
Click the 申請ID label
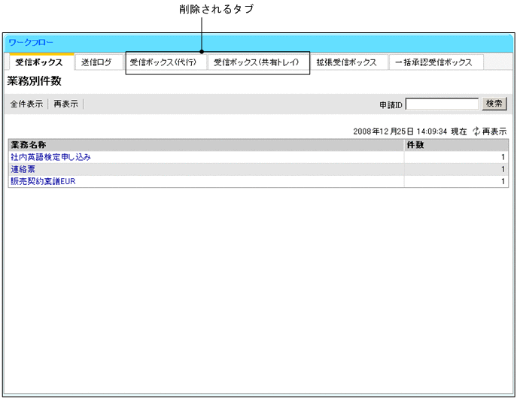click(391, 105)
